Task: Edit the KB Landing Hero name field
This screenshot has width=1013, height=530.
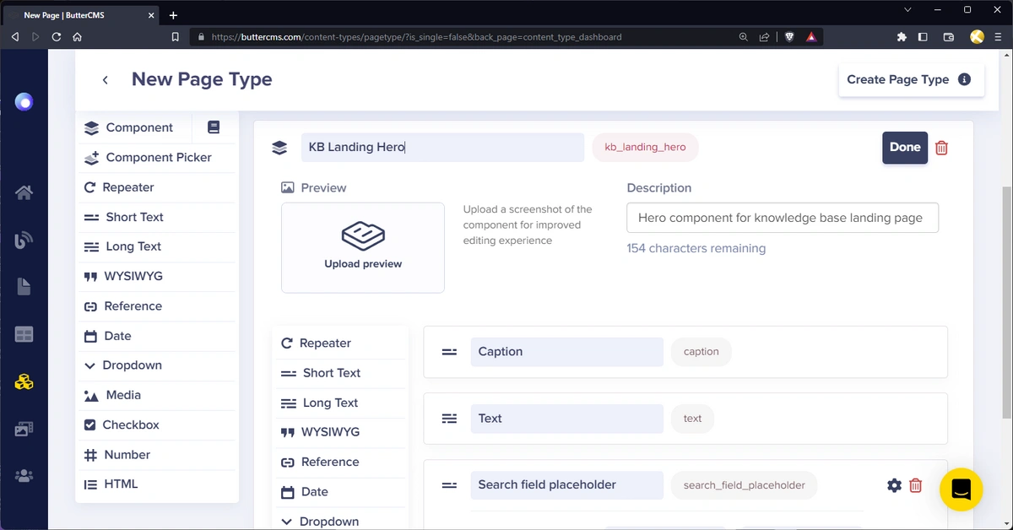Action: [442, 147]
